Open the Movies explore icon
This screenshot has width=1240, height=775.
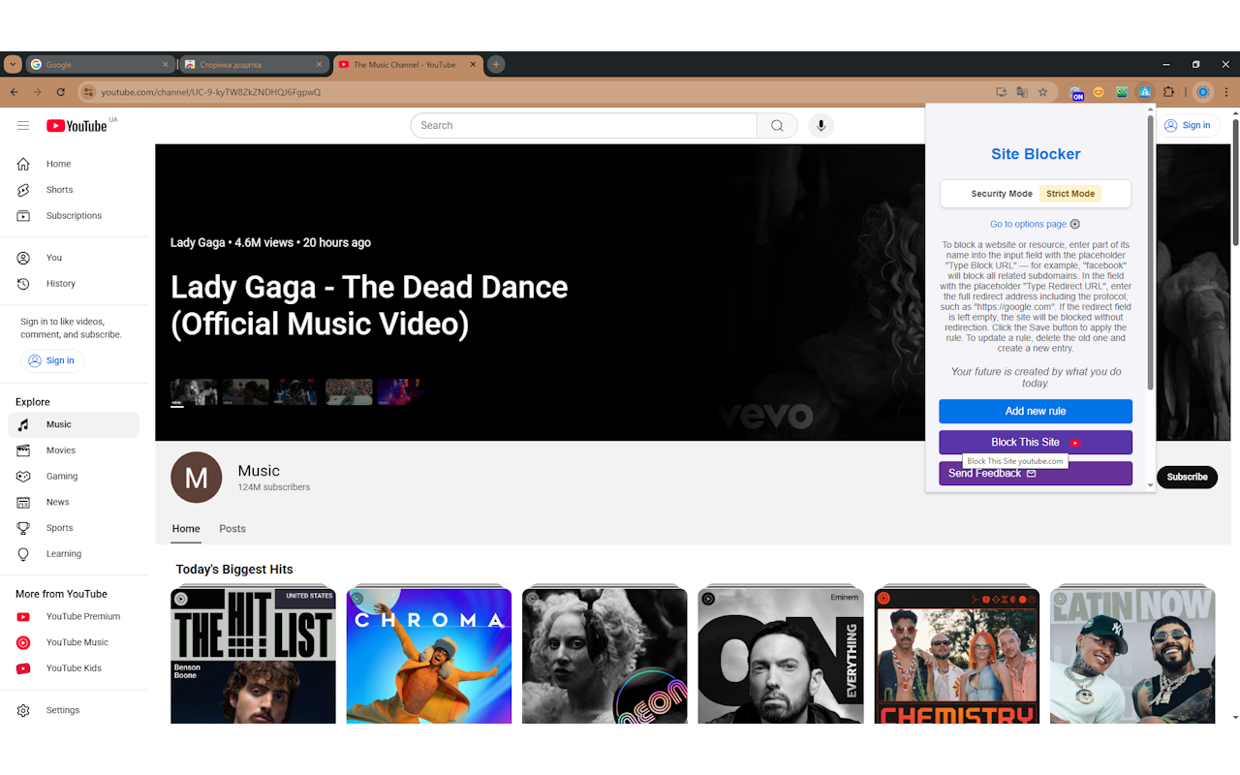pyautogui.click(x=24, y=450)
